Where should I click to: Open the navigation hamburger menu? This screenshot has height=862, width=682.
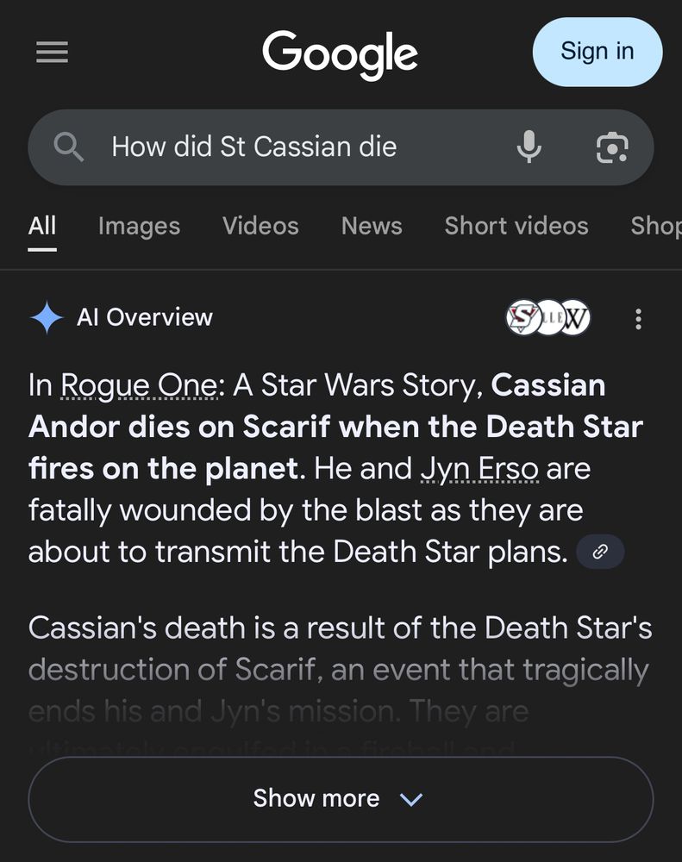(x=52, y=52)
